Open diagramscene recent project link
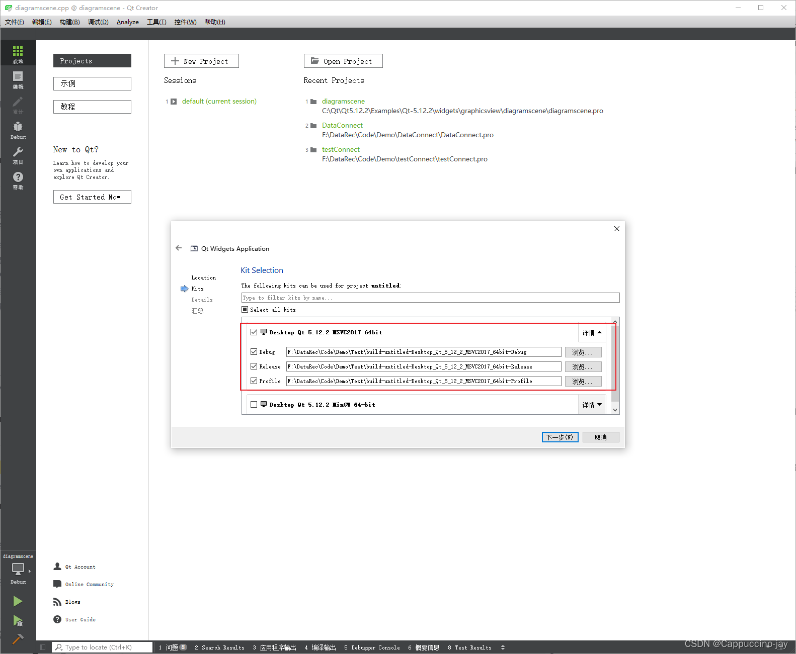The width and height of the screenshot is (796, 654). coord(343,102)
